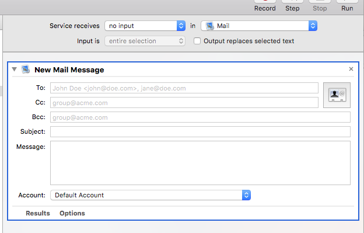This screenshot has height=233, width=364.
Task: Click the Record toolbar button
Action: pos(265,6)
